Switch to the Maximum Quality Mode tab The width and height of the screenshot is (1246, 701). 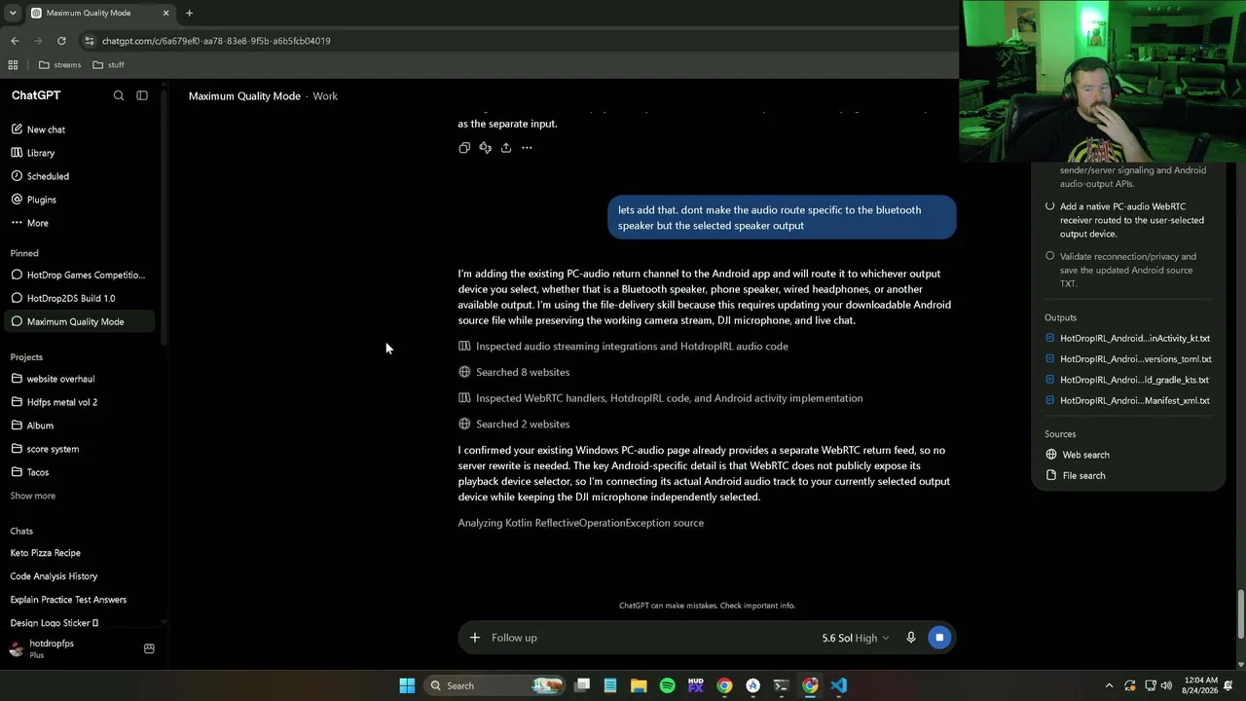(100, 13)
